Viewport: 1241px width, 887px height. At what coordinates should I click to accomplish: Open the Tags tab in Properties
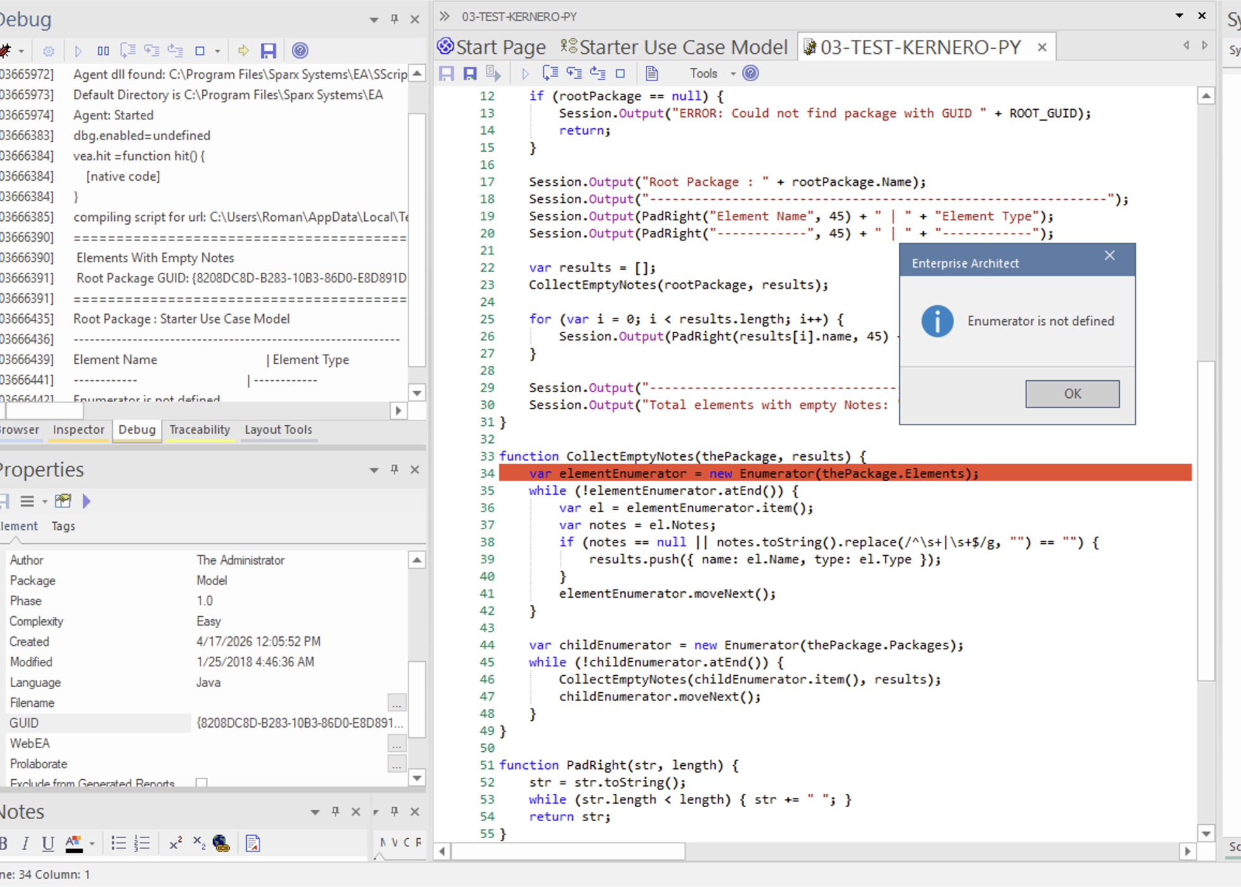click(x=63, y=526)
